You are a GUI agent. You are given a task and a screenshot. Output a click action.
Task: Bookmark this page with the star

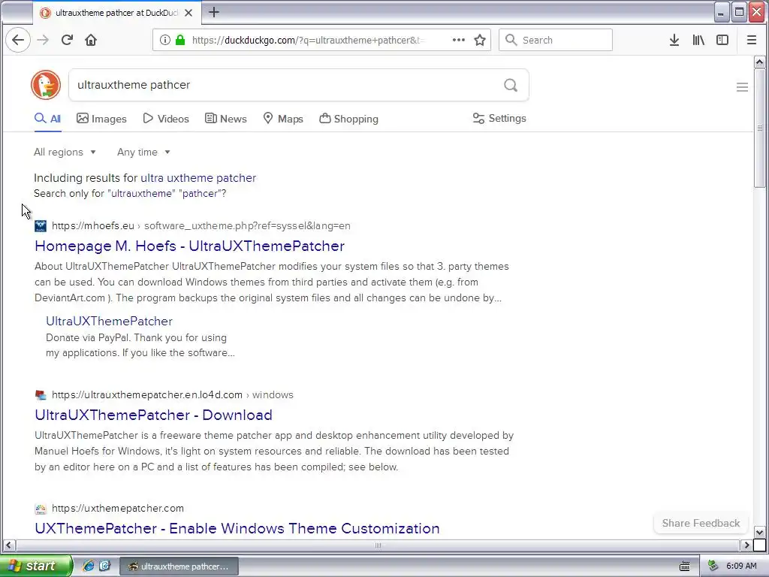coord(480,41)
